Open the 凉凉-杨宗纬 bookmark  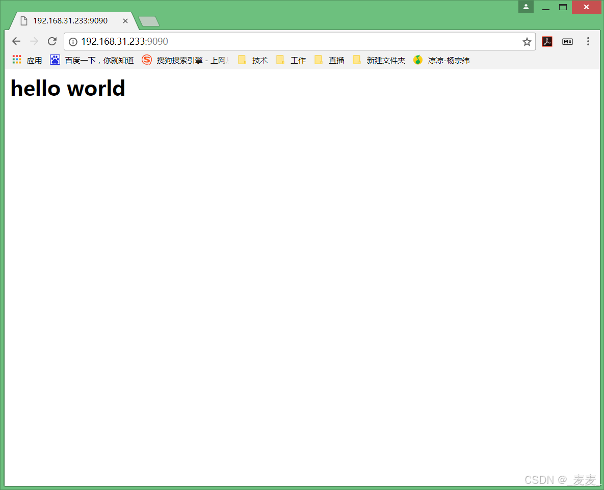(x=441, y=60)
